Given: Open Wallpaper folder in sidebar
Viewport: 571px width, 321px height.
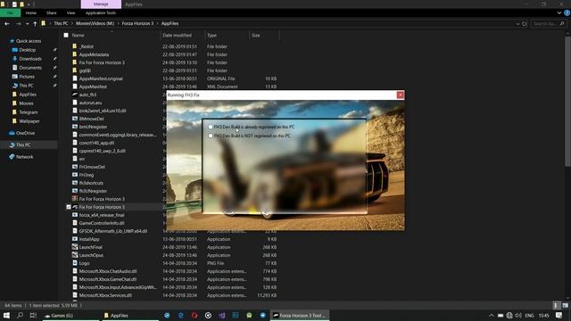Looking at the screenshot, I should pyautogui.click(x=29, y=121).
